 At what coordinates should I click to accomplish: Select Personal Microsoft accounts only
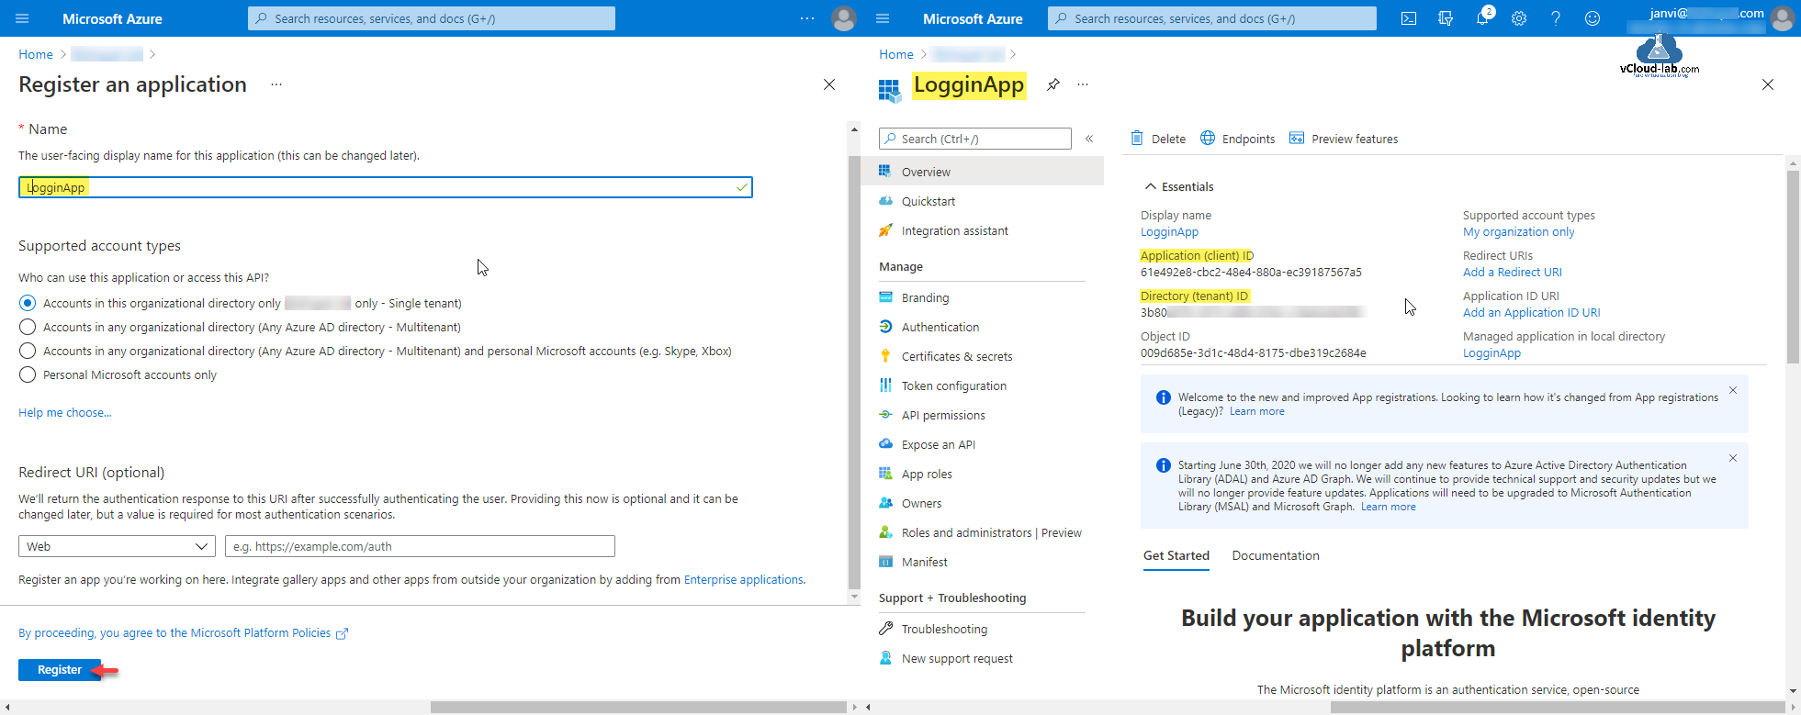click(28, 374)
